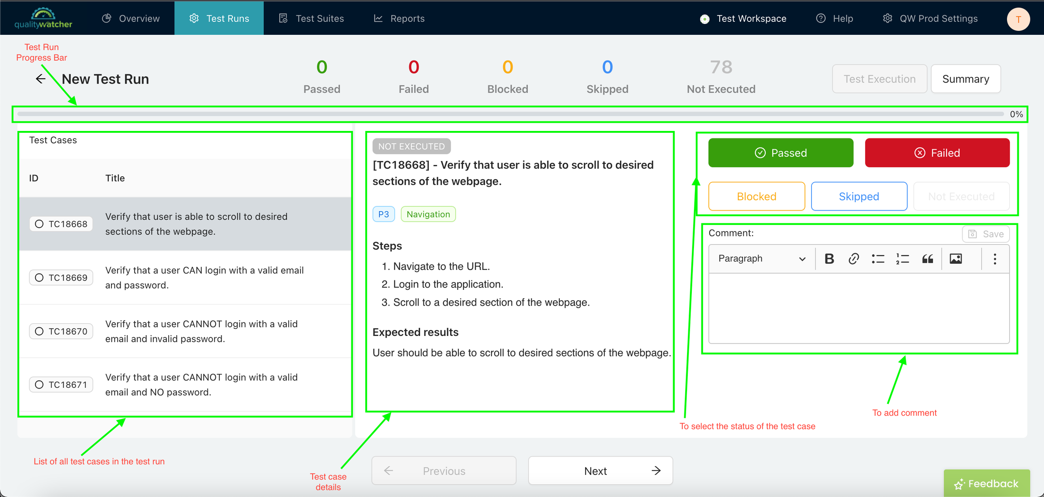Click the test run progress bar
Image resolution: width=1044 pixels, height=497 pixels.
(x=510, y=114)
